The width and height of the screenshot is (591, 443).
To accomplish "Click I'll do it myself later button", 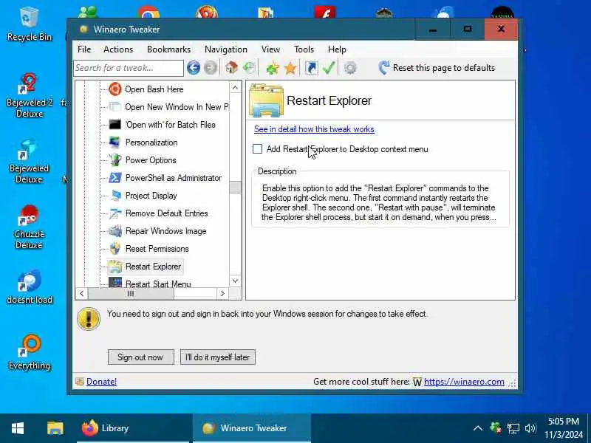I will pyautogui.click(x=218, y=357).
